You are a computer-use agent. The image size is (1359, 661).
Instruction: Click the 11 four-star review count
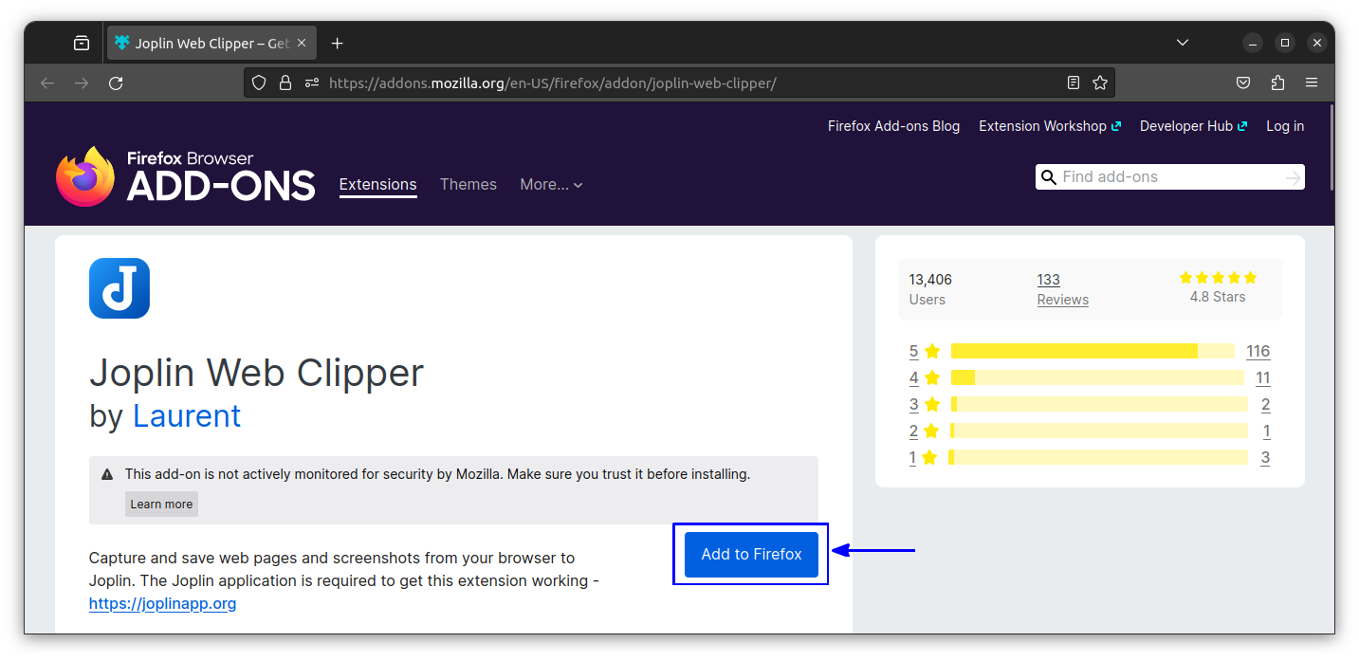click(1262, 377)
